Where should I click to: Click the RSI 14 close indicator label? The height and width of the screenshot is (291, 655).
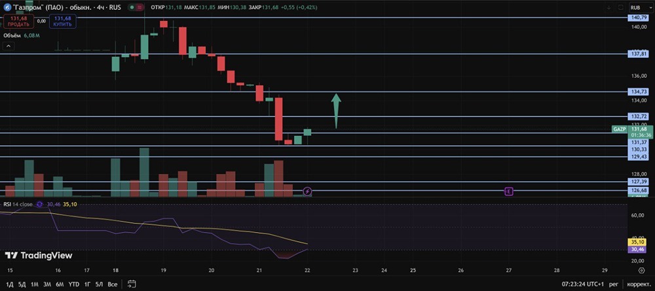tap(18, 204)
